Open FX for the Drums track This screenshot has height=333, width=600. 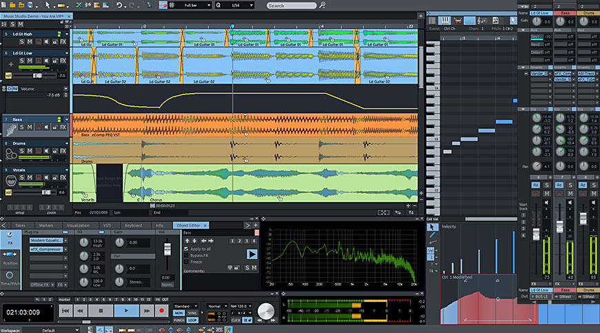pos(63,151)
